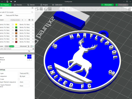Click into the plate, object and part search box

[16, 49]
